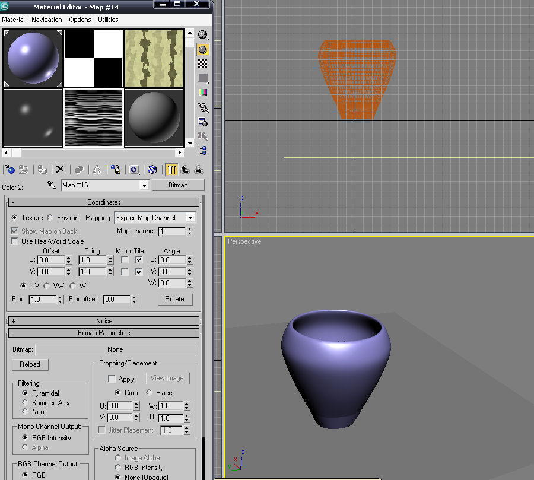Select the checkerboard sample slot thumbnail
The width and height of the screenshot is (534, 480).
[93, 58]
